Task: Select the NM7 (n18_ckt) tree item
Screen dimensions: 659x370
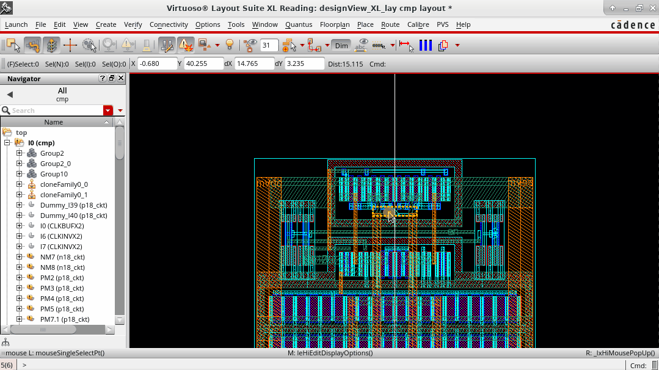Action: (x=62, y=256)
